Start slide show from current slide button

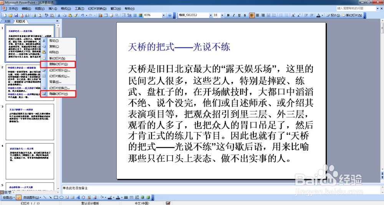coord(10,192)
